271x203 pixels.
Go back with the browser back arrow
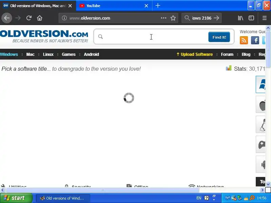(7, 18)
